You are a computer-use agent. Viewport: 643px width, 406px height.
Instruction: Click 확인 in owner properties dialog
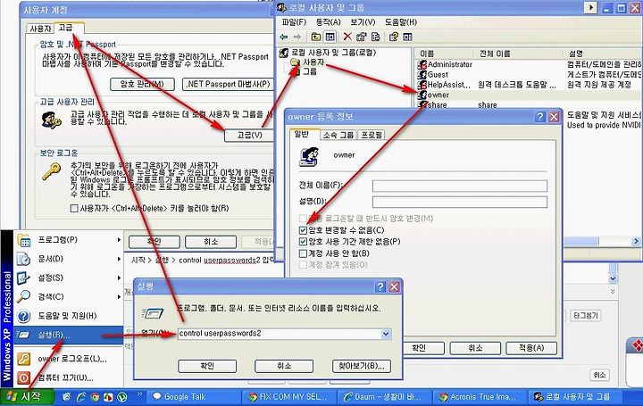419,348
